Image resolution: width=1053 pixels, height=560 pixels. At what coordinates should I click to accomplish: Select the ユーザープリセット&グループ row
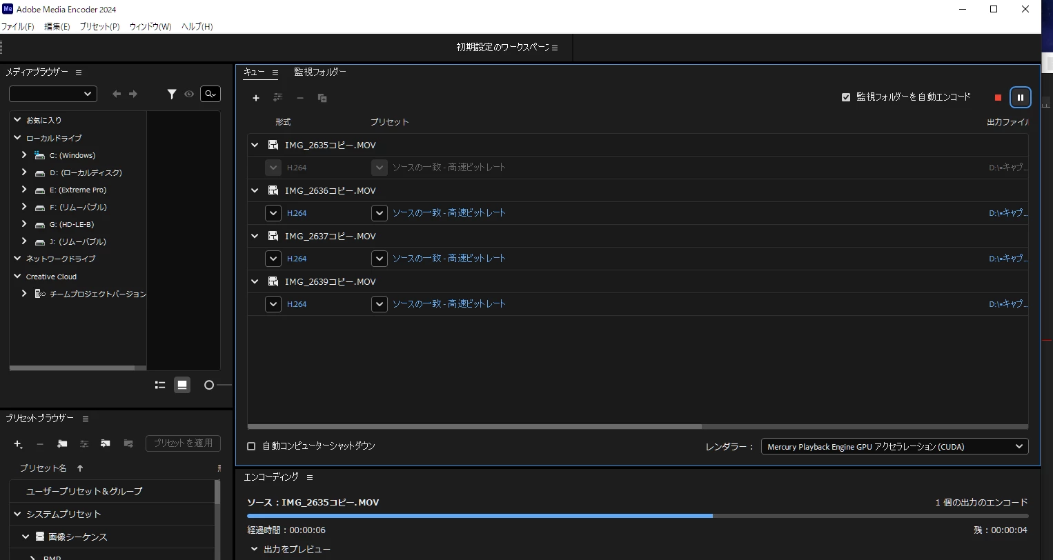coord(112,491)
